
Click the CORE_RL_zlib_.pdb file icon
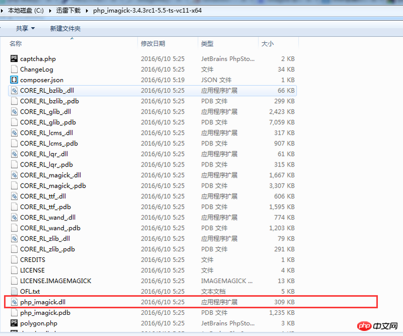[14, 249]
